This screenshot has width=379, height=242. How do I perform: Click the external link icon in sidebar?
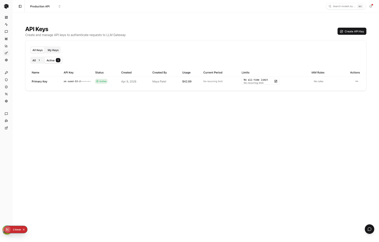6,128
